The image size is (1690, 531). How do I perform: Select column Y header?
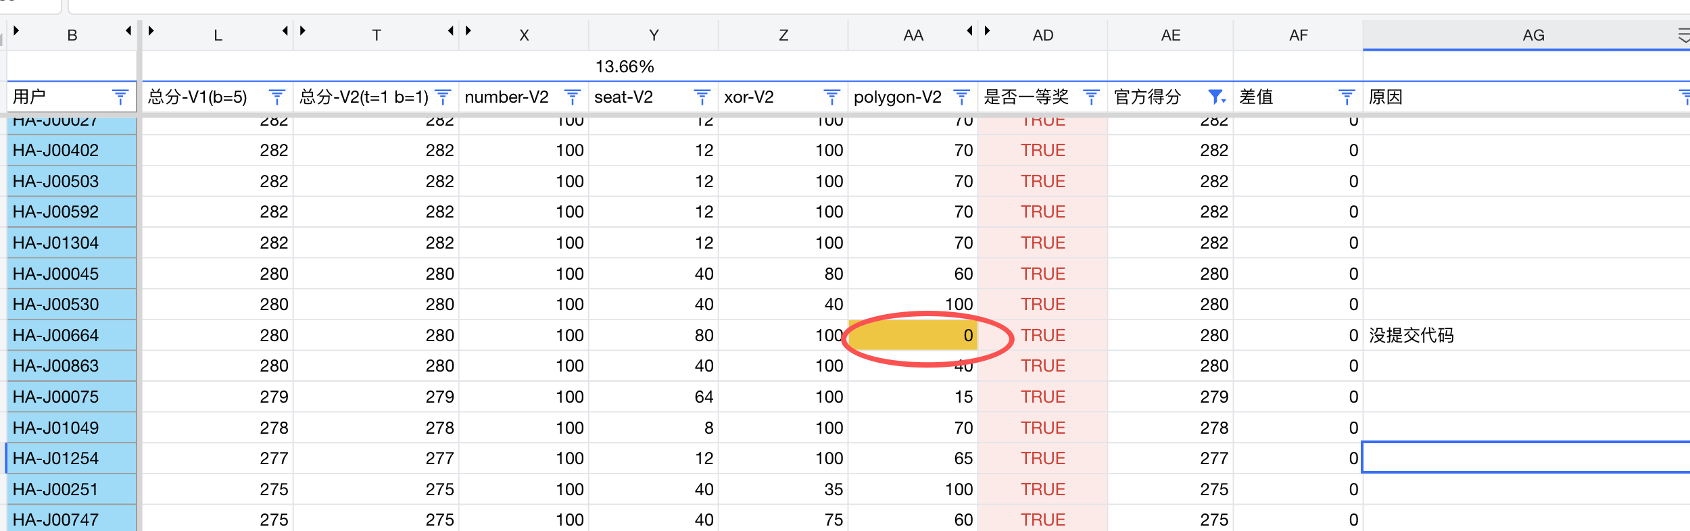pyautogui.click(x=654, y=35)
